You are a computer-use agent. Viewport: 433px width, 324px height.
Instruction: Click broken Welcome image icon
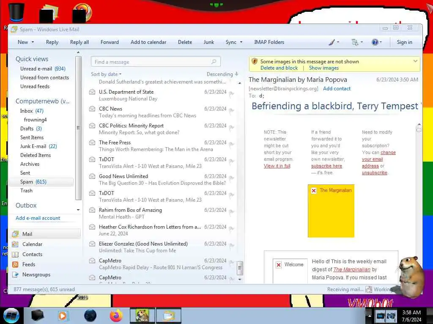coord(278,265)
